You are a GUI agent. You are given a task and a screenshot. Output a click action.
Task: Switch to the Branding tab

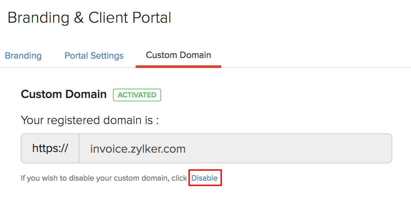coord(23,56)
